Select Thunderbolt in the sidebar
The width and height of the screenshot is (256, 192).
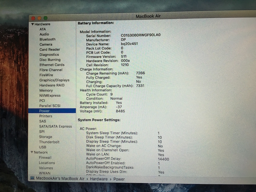[49, 142]
